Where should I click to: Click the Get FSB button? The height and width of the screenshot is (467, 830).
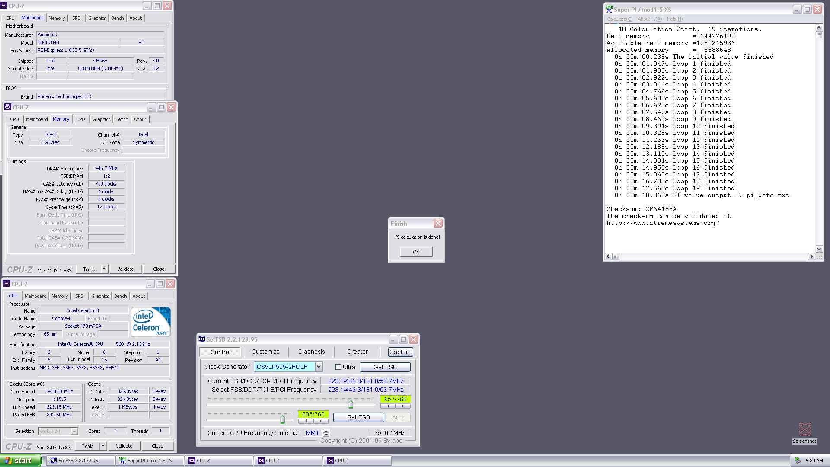click(x=385, y=367)
